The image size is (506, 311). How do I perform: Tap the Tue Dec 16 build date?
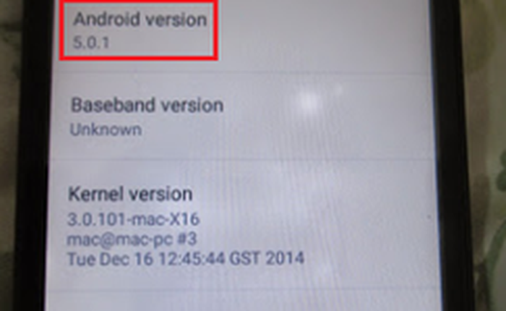110,259
